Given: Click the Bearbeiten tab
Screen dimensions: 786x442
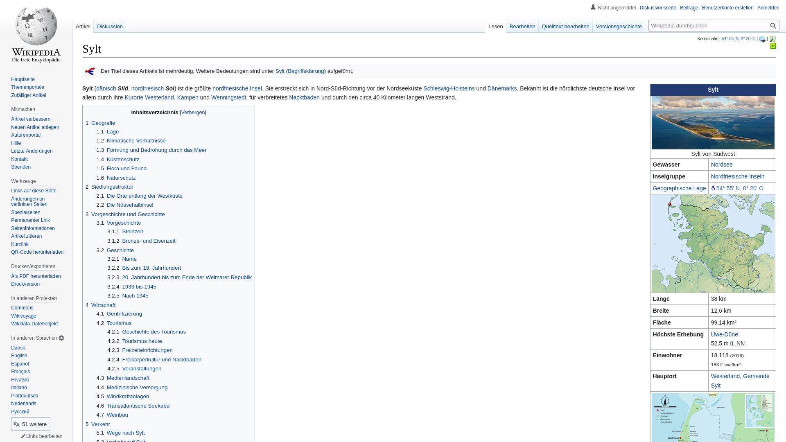Looking at the screenshot, I should click(x=522, y=26).
